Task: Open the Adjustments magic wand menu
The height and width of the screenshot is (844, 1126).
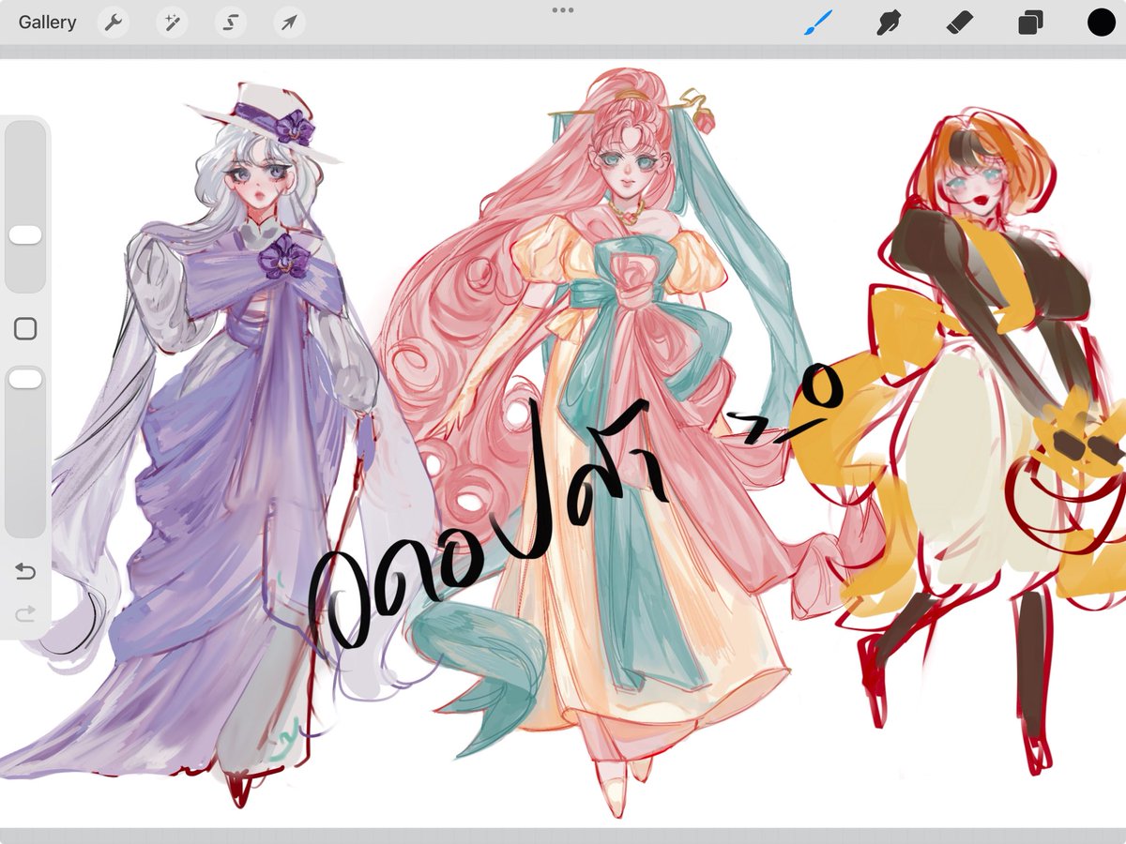Action: 172,23
